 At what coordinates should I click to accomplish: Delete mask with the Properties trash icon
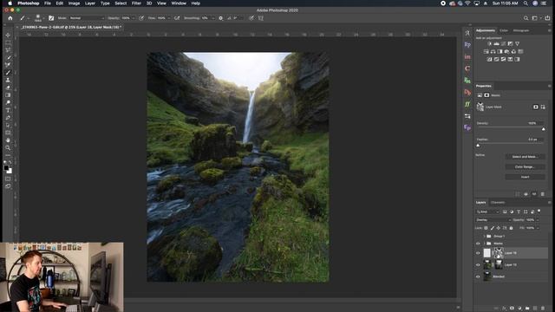(x=543, y=194)
